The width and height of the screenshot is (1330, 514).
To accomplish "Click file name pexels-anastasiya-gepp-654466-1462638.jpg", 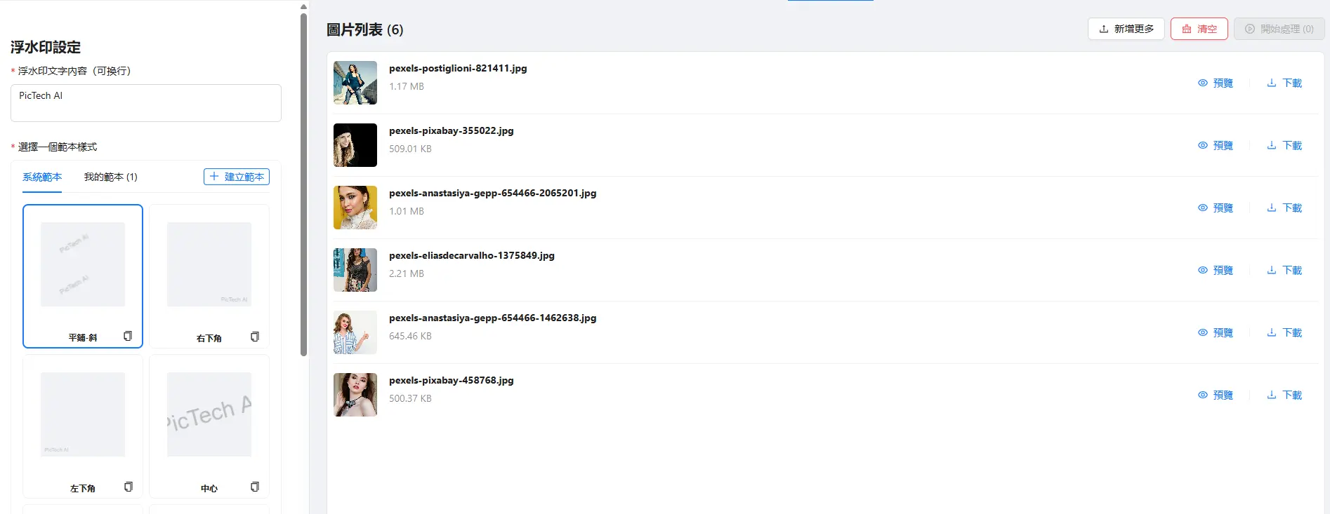I will pos(493,318).
